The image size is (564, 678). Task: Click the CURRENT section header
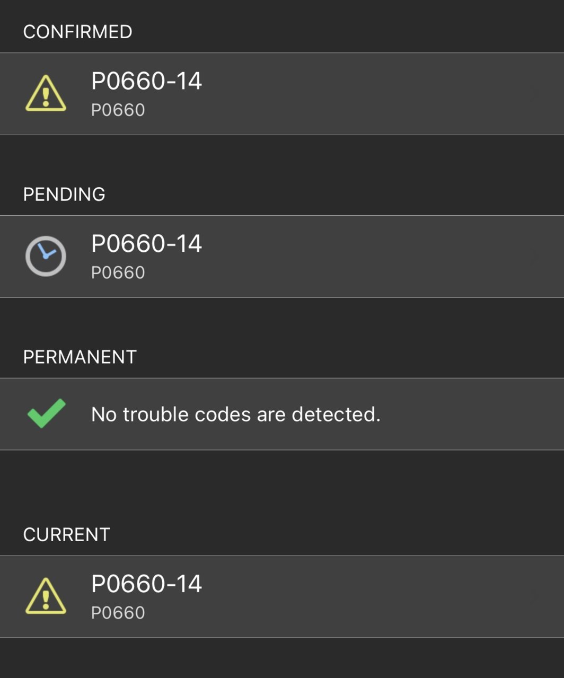67,535
